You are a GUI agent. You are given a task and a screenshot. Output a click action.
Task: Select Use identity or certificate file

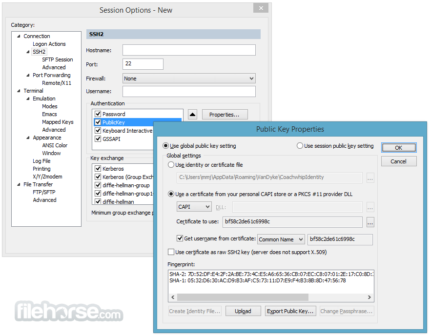(171, 165)
